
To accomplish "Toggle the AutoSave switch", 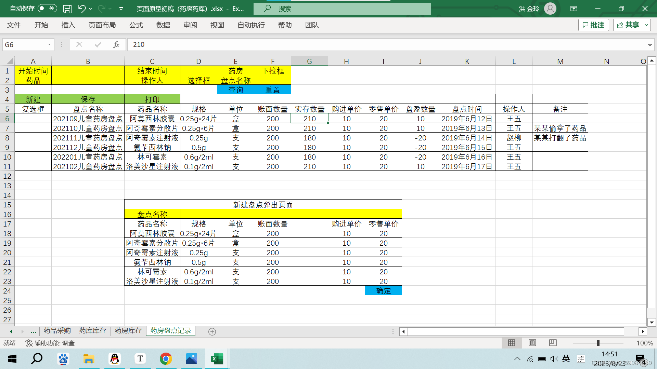I will [x=47, y=9].
